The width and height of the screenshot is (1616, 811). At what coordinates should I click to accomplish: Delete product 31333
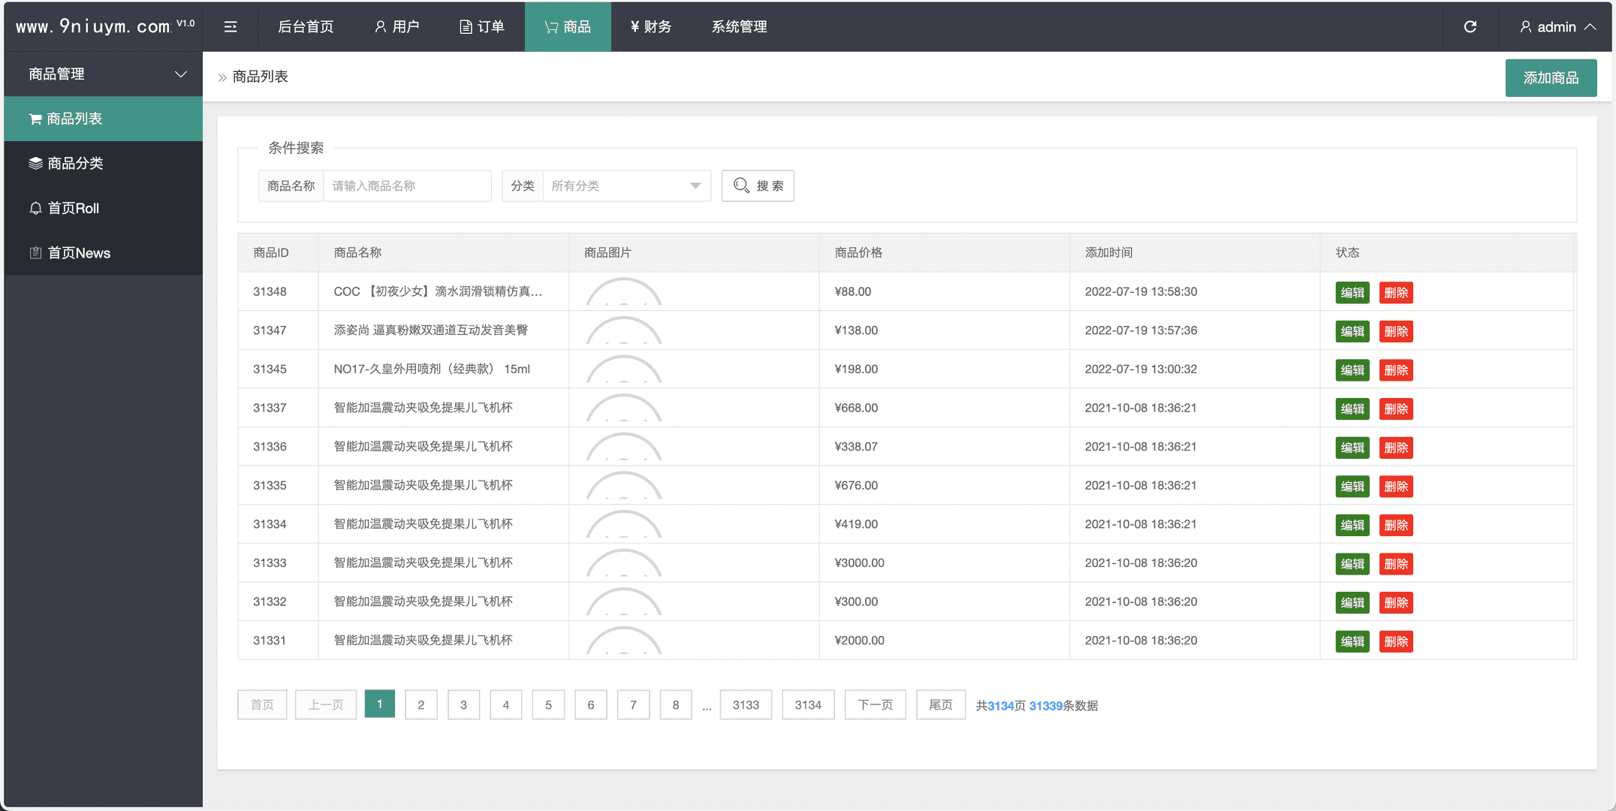pyautogui.click(x=1396, y=564)
